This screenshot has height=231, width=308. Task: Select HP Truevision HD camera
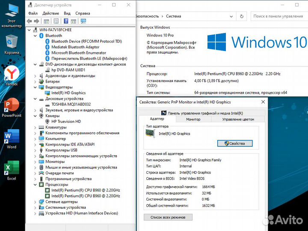tap(66, 121)
